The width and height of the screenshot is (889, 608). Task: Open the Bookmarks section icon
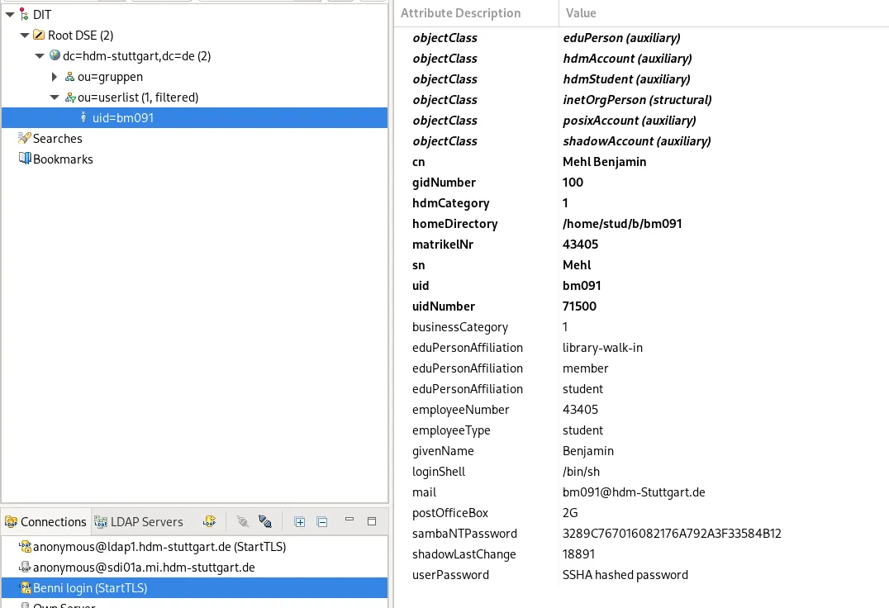click(26, 159)
